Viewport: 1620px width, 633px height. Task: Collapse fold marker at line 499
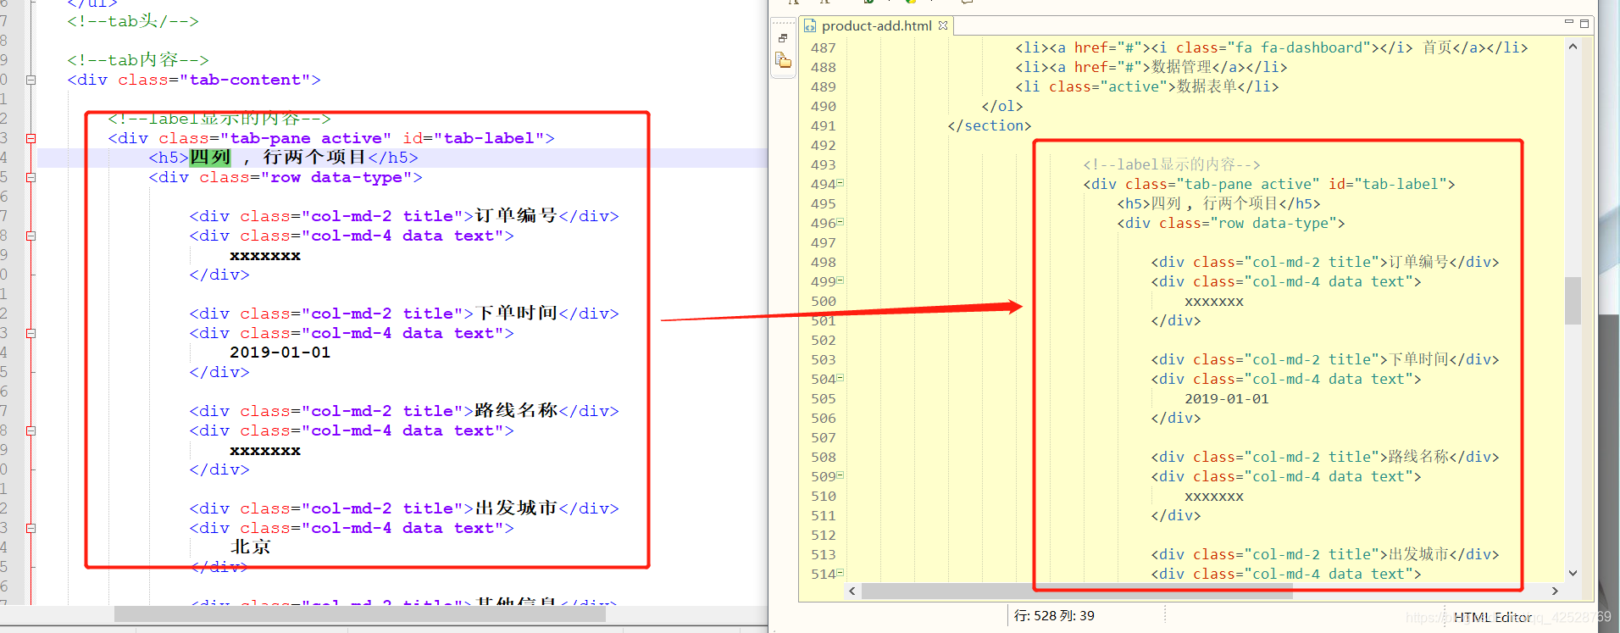coord(841,280)
